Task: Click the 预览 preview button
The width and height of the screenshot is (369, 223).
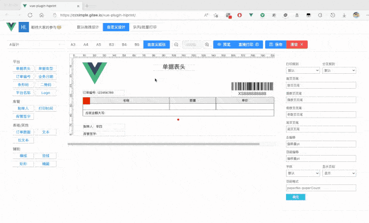Action: pos(224,44)
